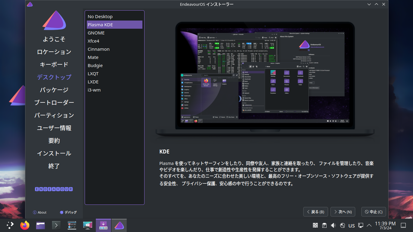Click the 中止 (C) cancel button
Viewport: 413px width, 232px height.
[374, 212]
